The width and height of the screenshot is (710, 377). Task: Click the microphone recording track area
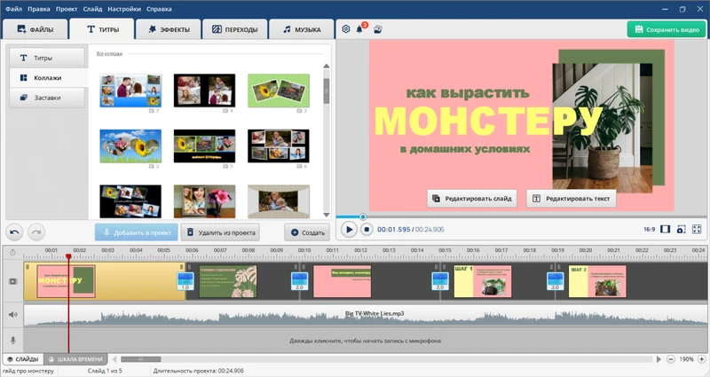pos(366,341)
